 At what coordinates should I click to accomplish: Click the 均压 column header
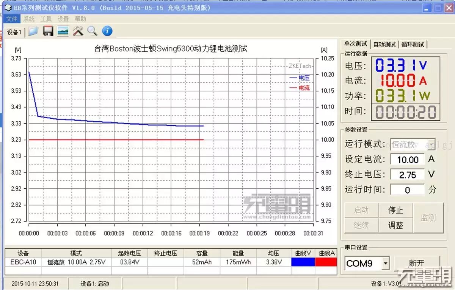pos(274,253)
